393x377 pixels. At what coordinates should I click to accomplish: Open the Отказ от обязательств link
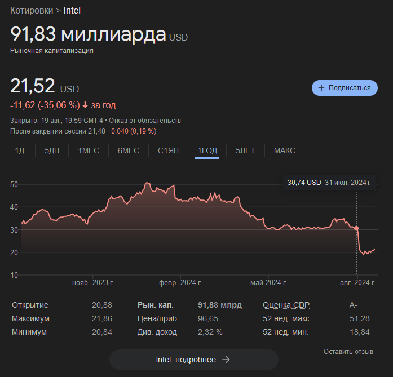point(145,121)
